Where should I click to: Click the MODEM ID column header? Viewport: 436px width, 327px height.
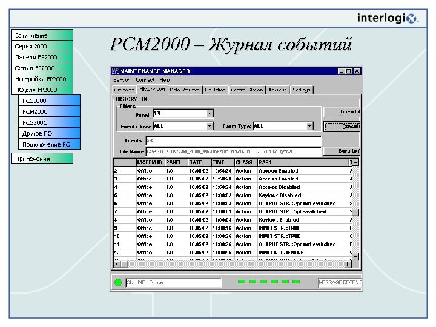pos(150,162)
